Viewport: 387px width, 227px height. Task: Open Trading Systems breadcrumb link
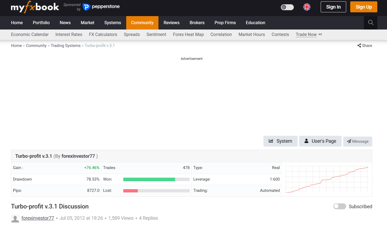point(66,46)
